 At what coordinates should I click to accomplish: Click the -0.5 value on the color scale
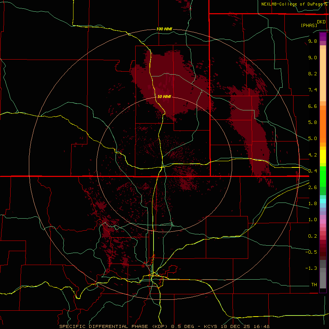coord(311,252)
